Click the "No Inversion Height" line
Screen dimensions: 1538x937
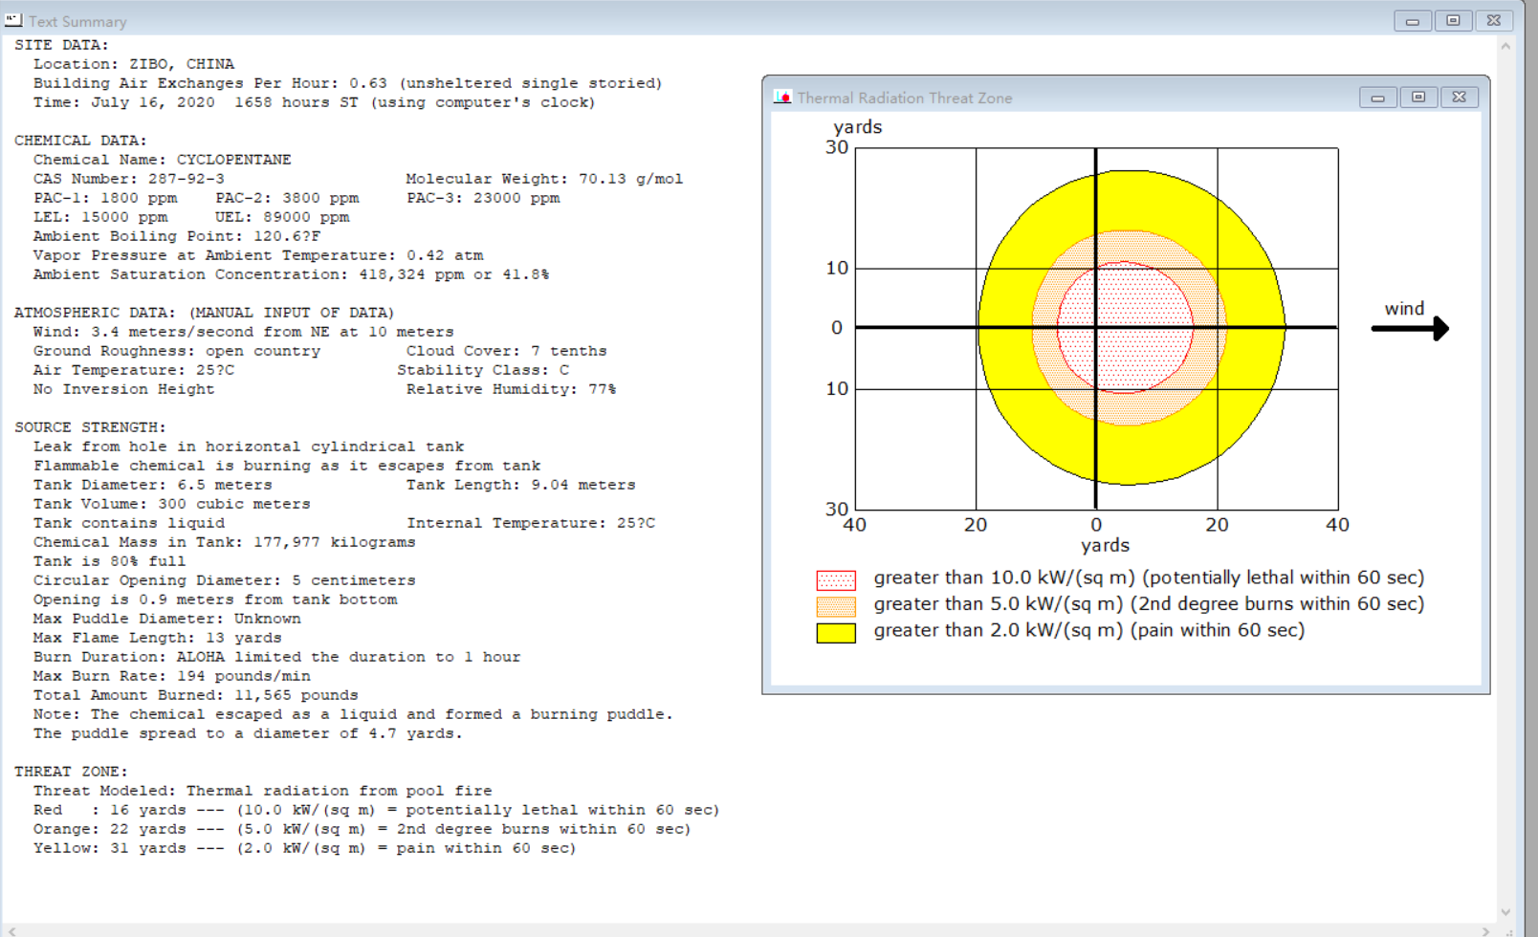124,389
